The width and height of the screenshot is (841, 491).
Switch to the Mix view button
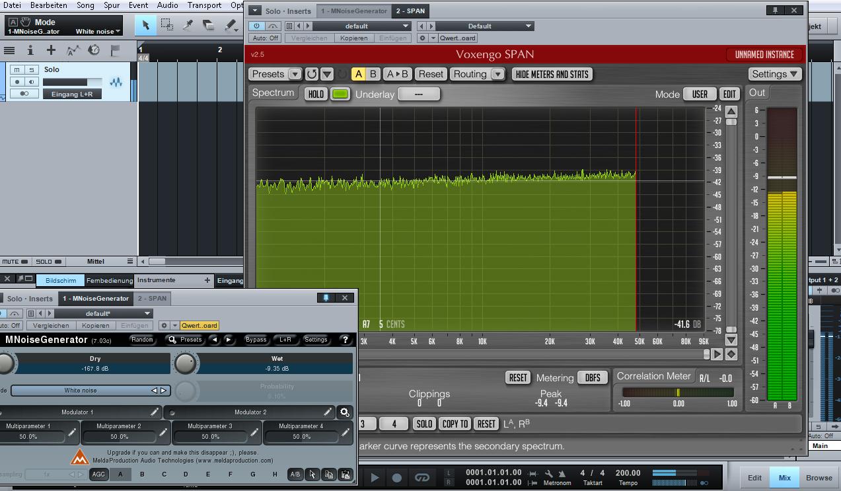point(785,477)
